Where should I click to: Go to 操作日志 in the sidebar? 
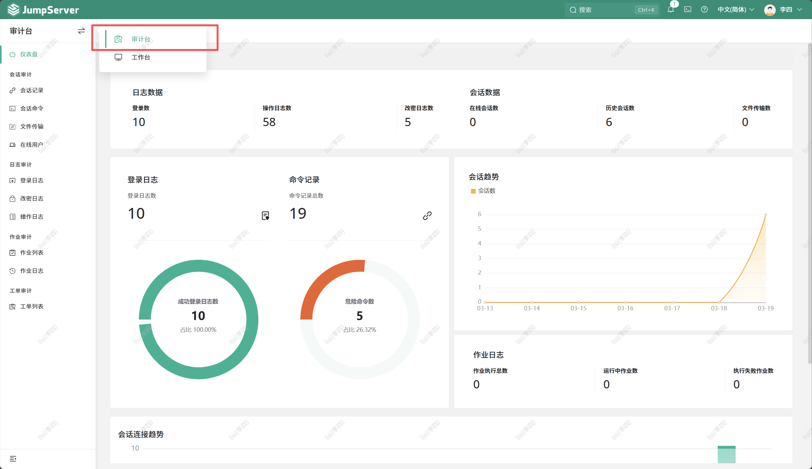point(32,217)
